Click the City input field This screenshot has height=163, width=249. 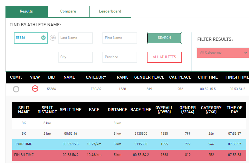coord(75,57)
